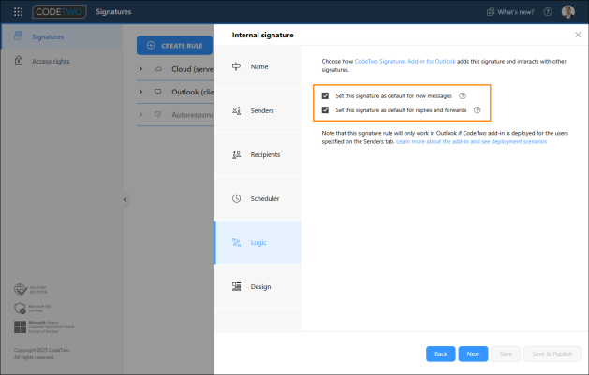This screenshot has height=375, width=589.
Task: Click the What's new icon
Action: [x=491, y=12]
